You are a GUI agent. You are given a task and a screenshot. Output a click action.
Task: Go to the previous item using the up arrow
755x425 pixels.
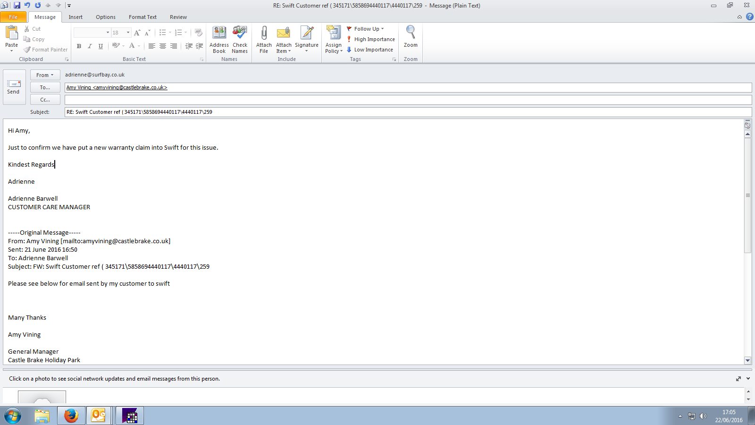pyautogui.click(x=48, y=5)
